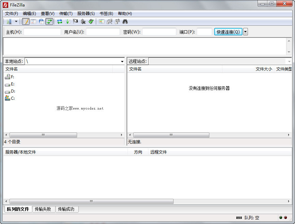Click the 4 个目录 status text
The width and height of the screenshot is (295, 224).
click(x=12, y=142)
